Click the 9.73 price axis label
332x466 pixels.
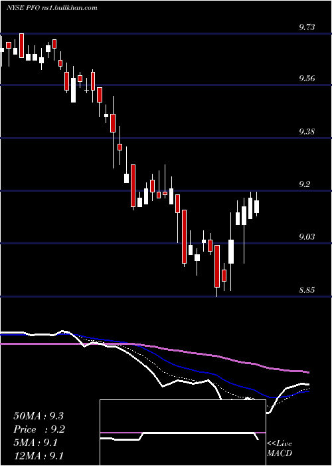(x=307, y=27)
